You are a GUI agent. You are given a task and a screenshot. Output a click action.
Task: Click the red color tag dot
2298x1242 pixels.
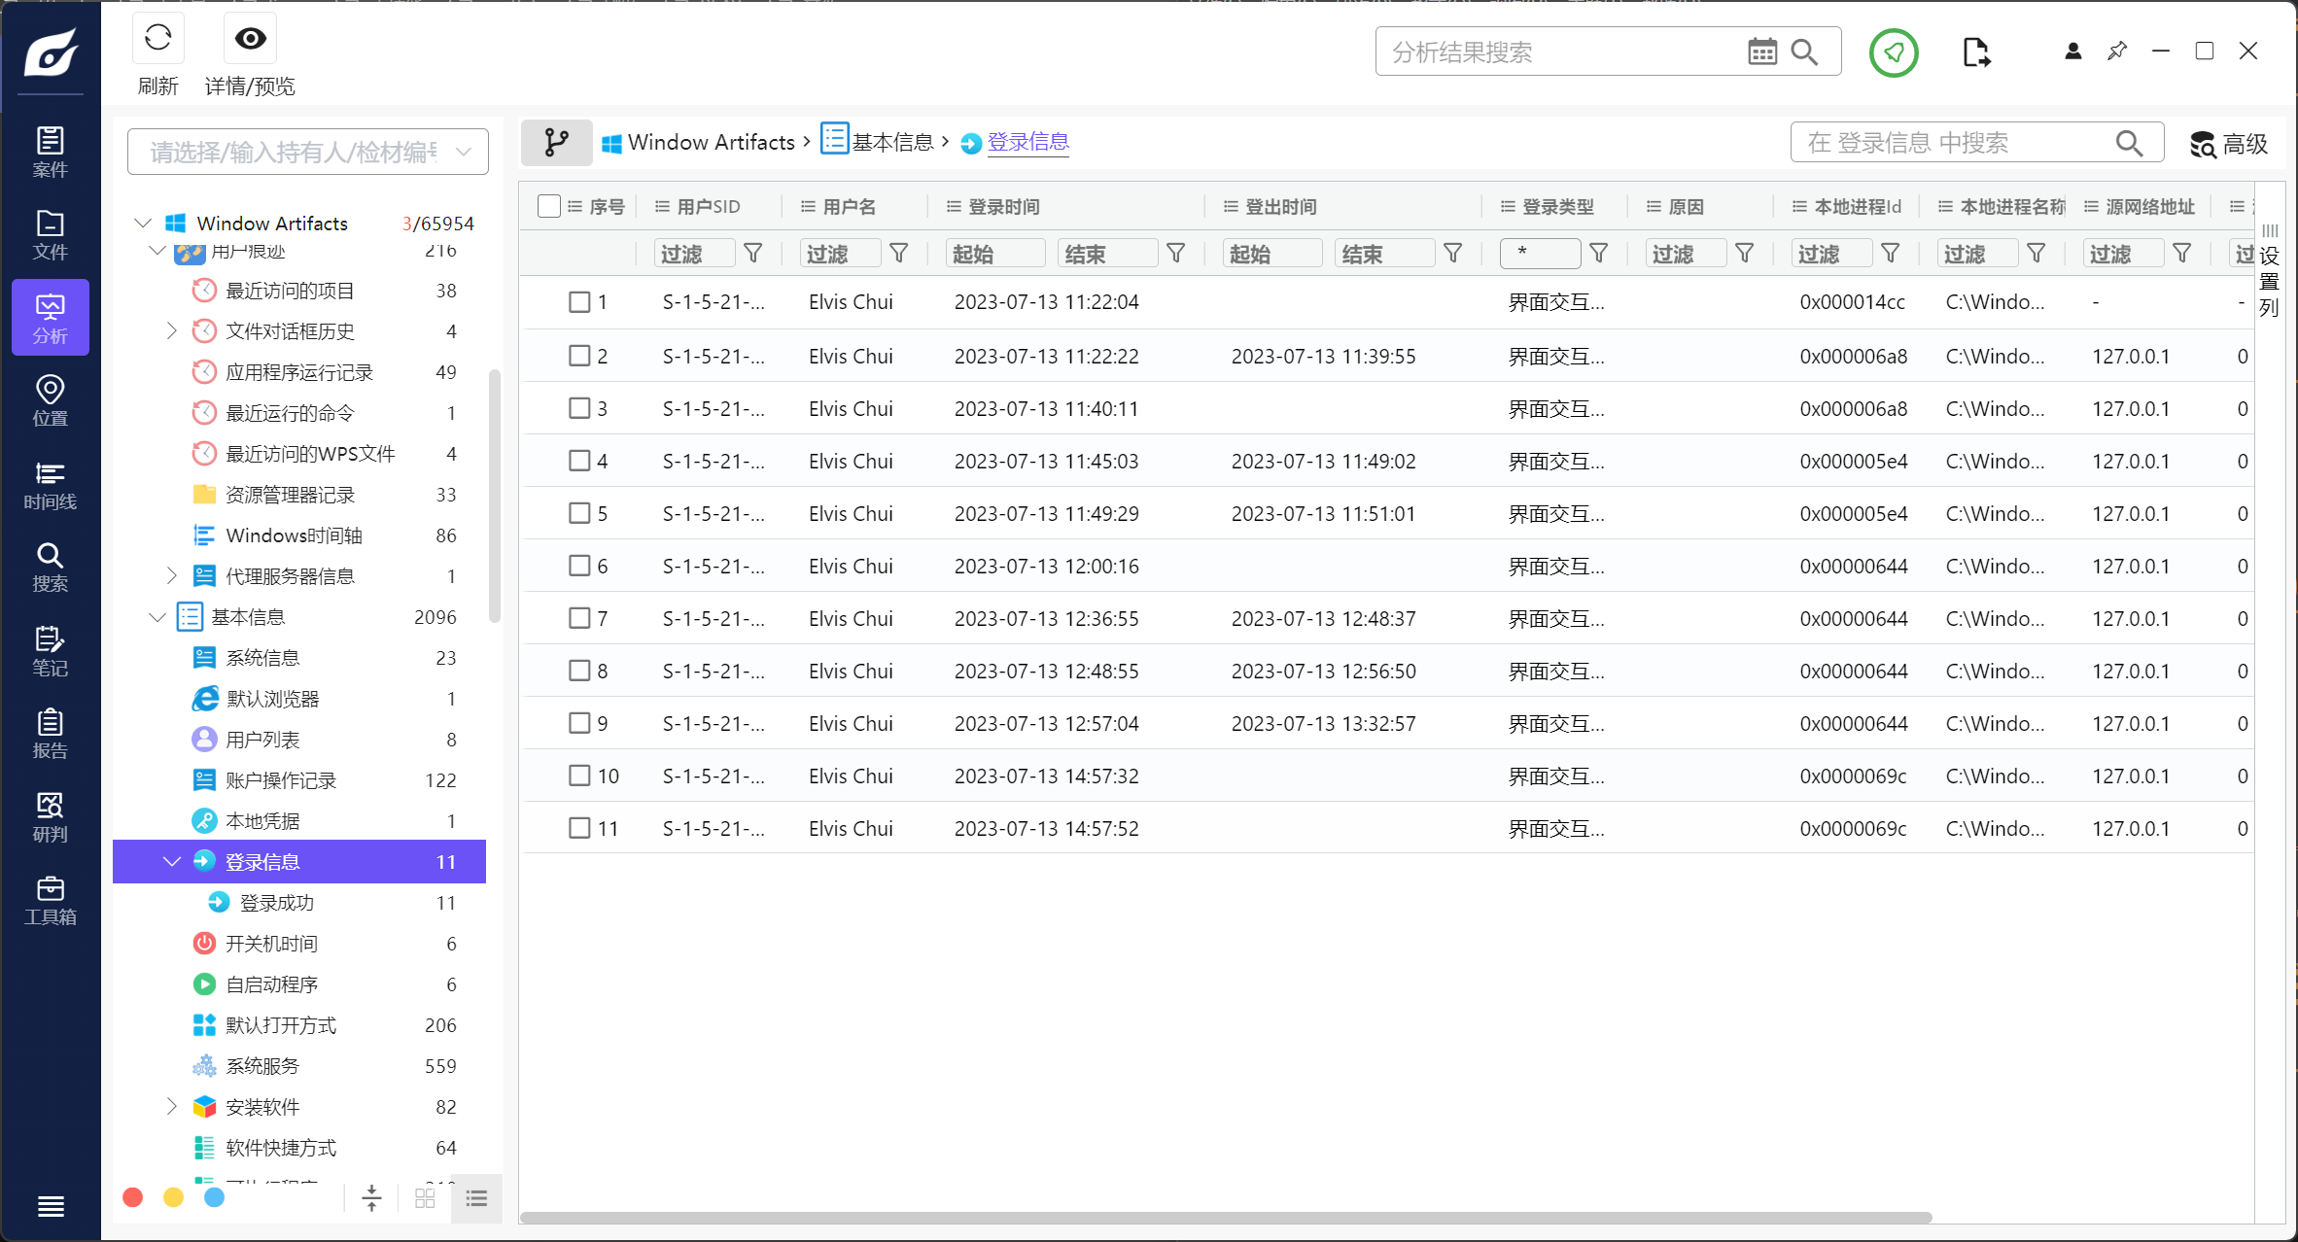[x=133, y=1197]
